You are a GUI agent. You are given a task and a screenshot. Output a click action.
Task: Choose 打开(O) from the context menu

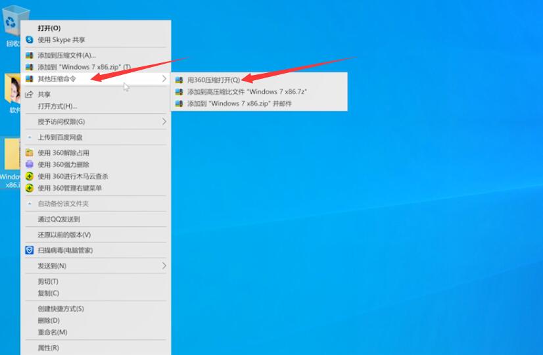(x=95, y=28)
